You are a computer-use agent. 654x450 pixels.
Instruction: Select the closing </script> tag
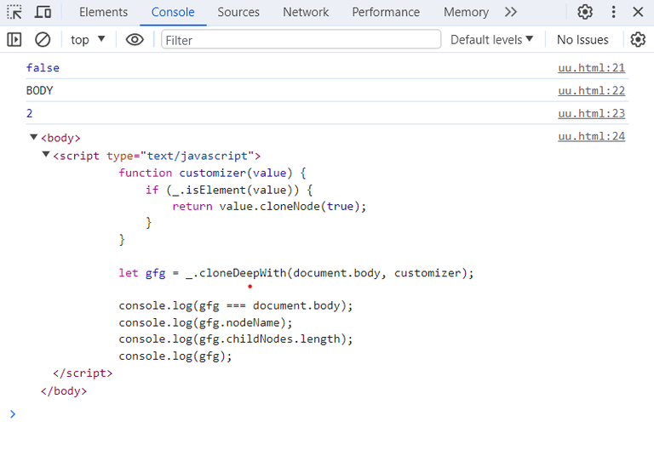point(83,373)
